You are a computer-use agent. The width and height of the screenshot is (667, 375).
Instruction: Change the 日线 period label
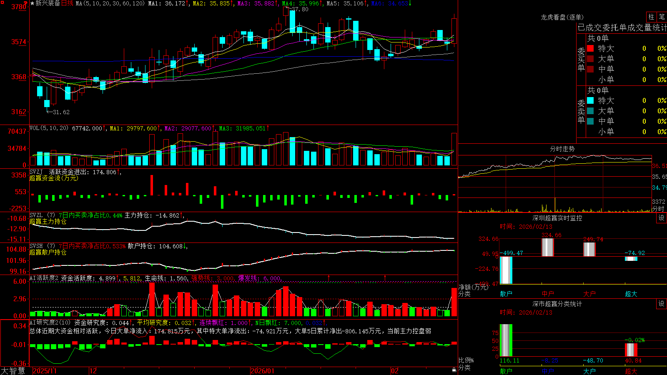tap(68, 3)
